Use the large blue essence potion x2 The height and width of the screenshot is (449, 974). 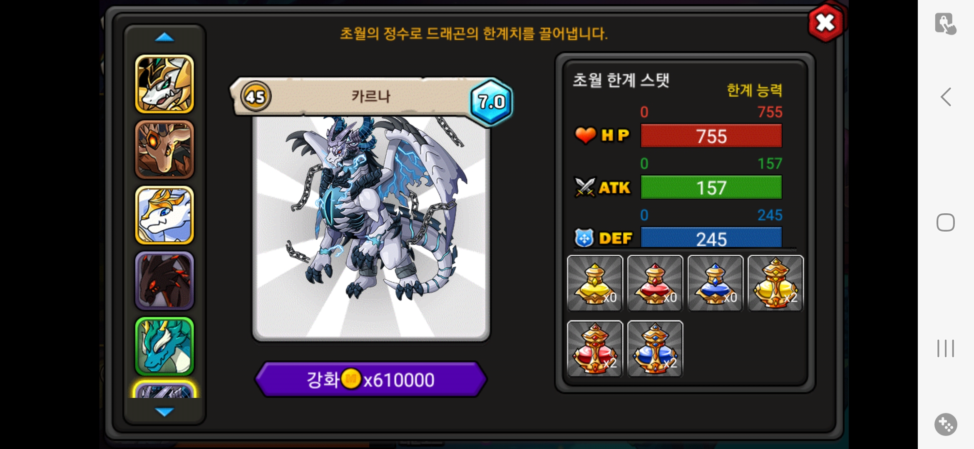(x=655, y=348)
